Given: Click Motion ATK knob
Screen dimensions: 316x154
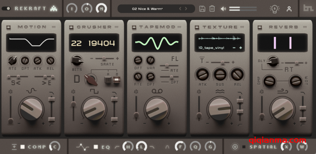Looking at the screenshot, I should tap(37, 60).
